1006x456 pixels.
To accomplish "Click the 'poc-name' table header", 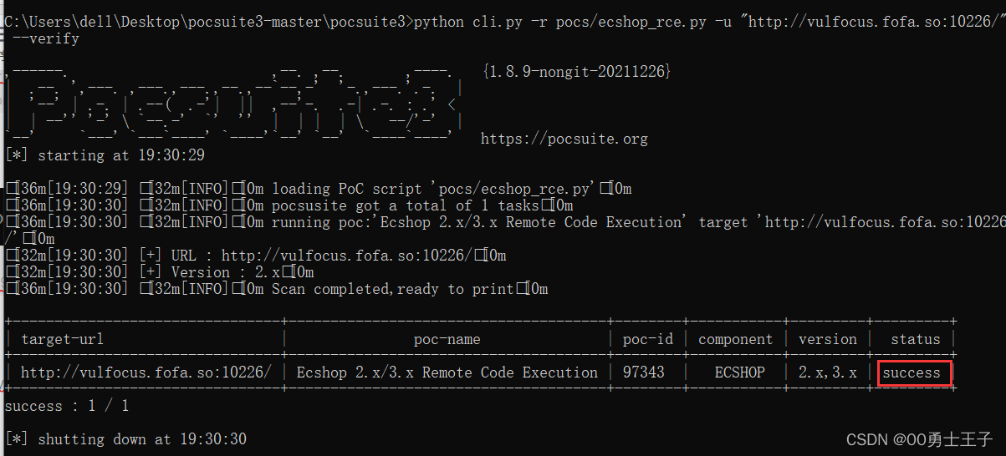I will 447,339.
